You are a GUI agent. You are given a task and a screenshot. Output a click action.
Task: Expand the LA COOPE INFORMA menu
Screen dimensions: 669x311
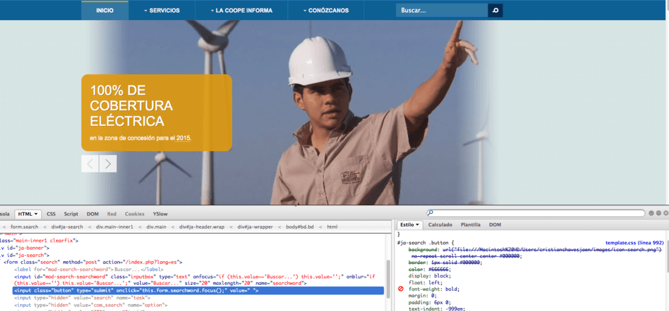(x=241, y=10)
